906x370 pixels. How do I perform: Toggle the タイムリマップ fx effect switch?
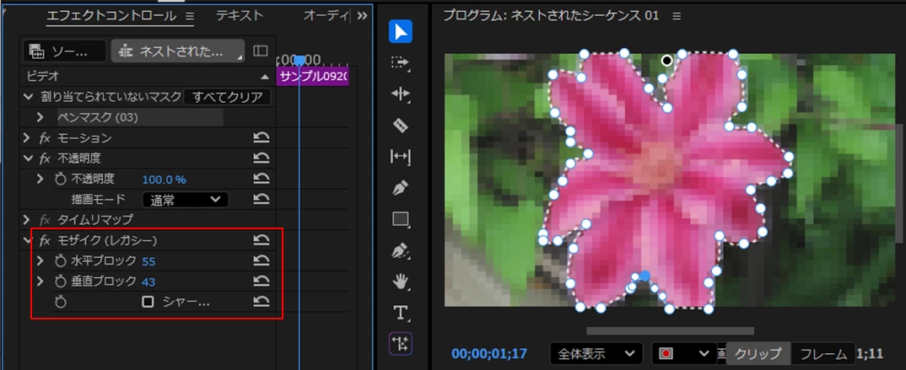(x=45, y=219)
